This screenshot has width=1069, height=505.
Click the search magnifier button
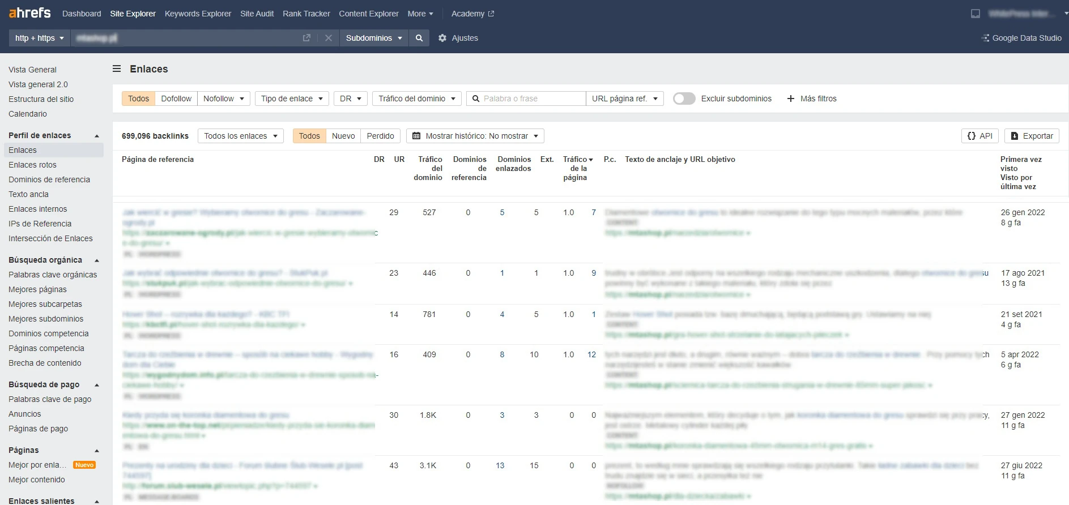[x=419, y=38]
